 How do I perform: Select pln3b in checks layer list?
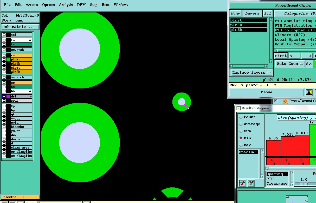(249, 25)
